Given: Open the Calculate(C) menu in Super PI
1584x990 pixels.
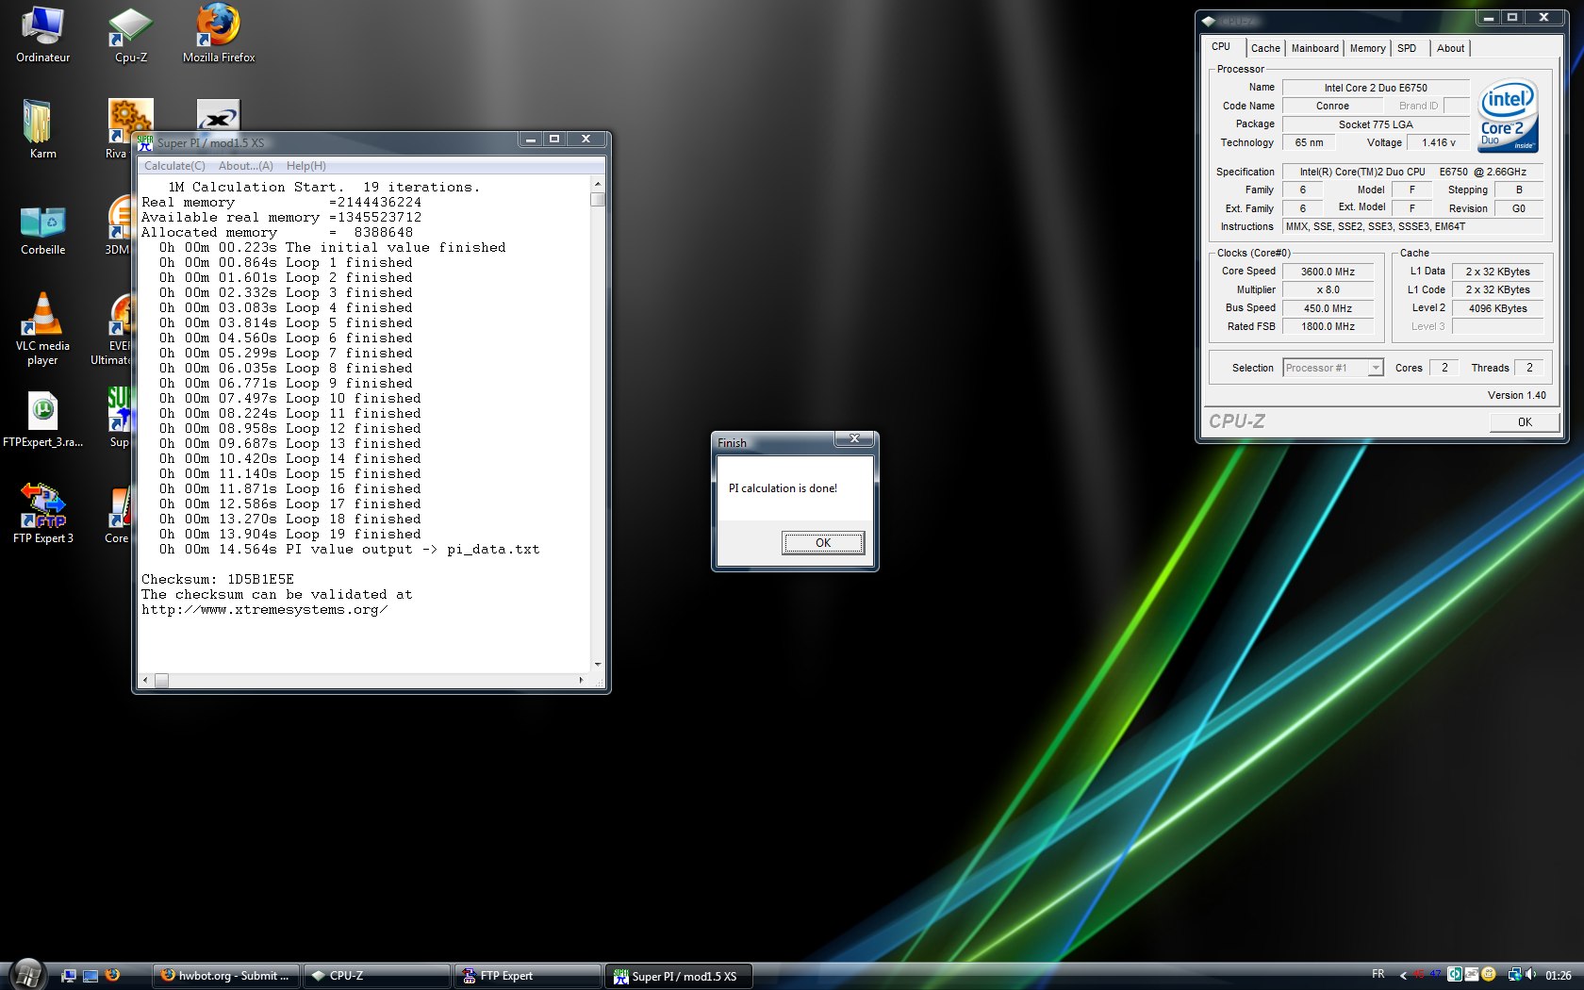Looking at the screenshot, I should point(174,166).
